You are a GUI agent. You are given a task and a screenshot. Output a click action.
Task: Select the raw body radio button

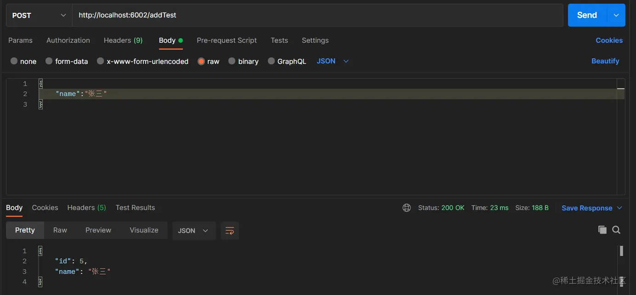coord(201,61)
